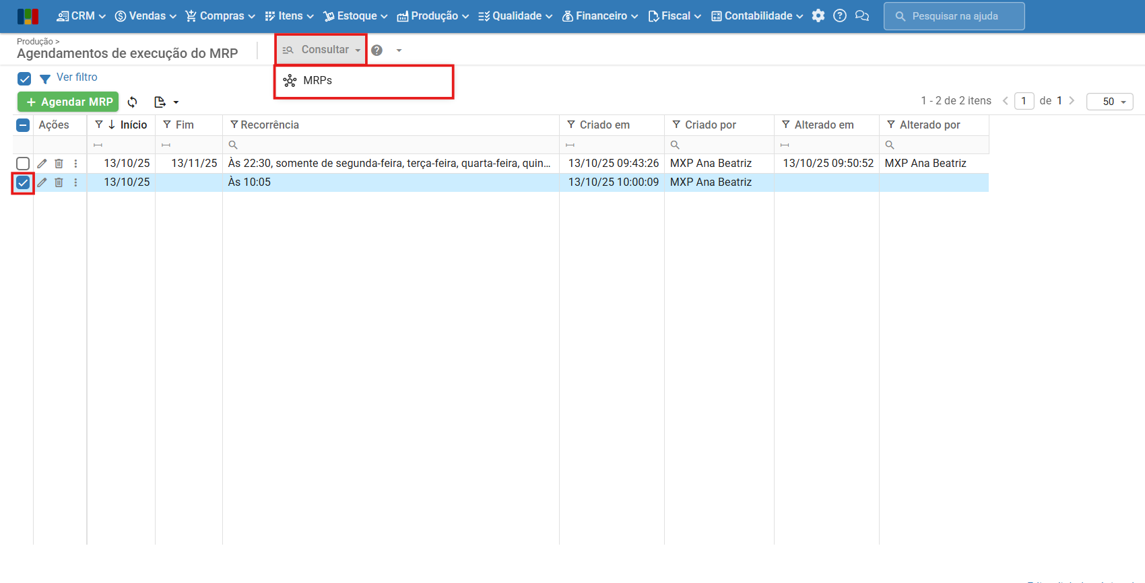Click the Produção breadcrumb link
This screenshot has height=583, width=1145.
pyautogui.click(x=35, y=42)
